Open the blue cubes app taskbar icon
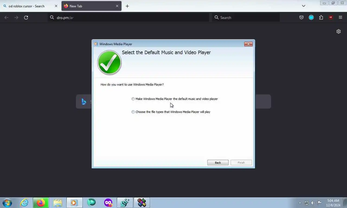Viewport: 347px width, 208px height. point(125,203)
